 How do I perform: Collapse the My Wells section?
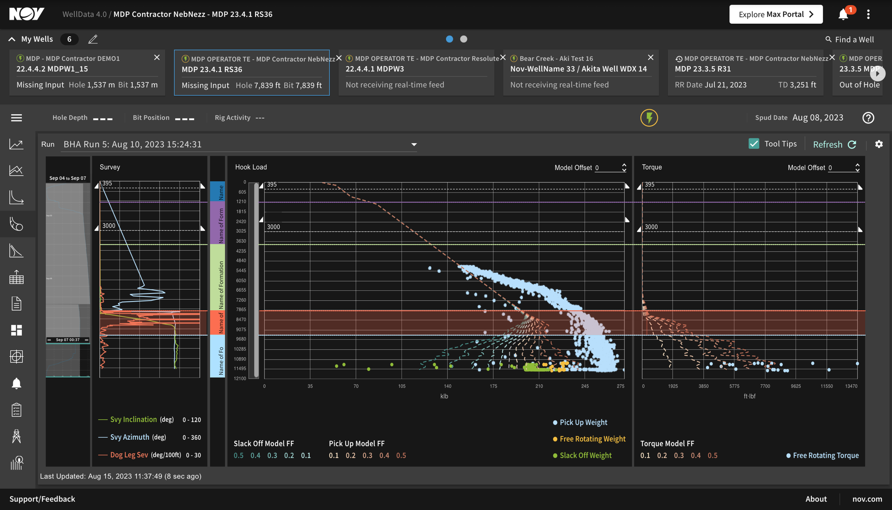tap(12, 39)
